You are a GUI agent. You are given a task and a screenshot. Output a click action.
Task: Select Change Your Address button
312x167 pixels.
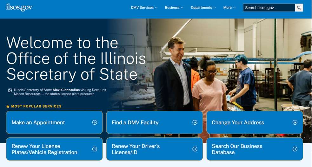pos(255,122)
